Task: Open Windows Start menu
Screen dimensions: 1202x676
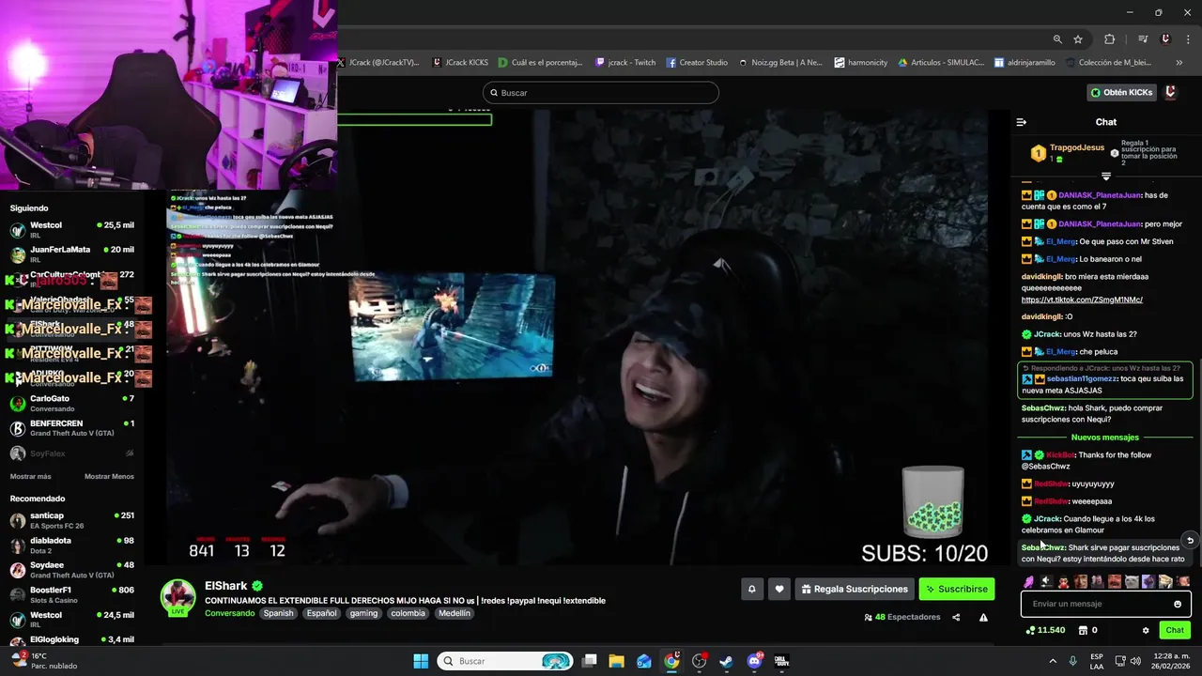Action: click(x=421, y=661)
